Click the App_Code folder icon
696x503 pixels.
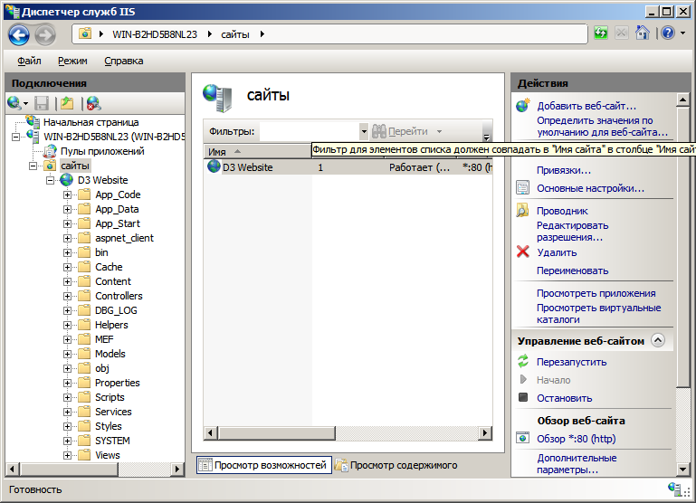pyautogui.click(x=84, y=195)
